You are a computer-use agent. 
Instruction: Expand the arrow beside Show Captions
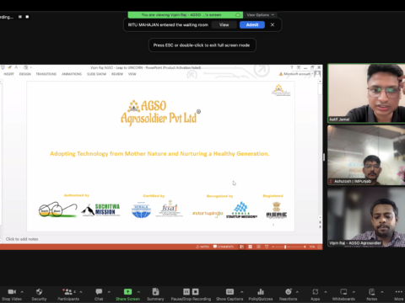[241, 292]
